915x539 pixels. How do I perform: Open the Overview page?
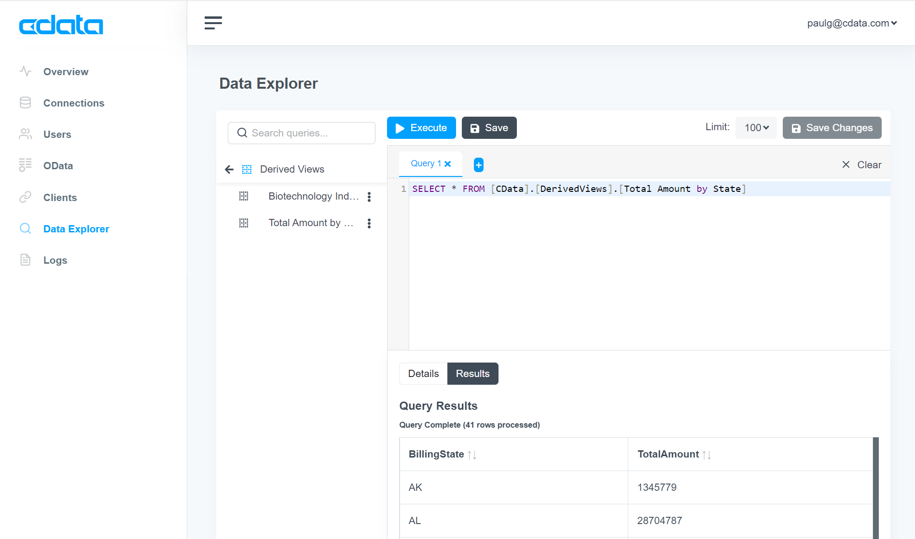click(66, 72)
